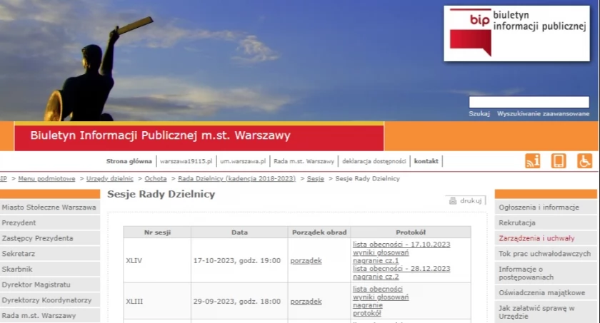Open Rada m.st. Warszawy in the left sidebar

pyautogui.click(x=50, y=315)
